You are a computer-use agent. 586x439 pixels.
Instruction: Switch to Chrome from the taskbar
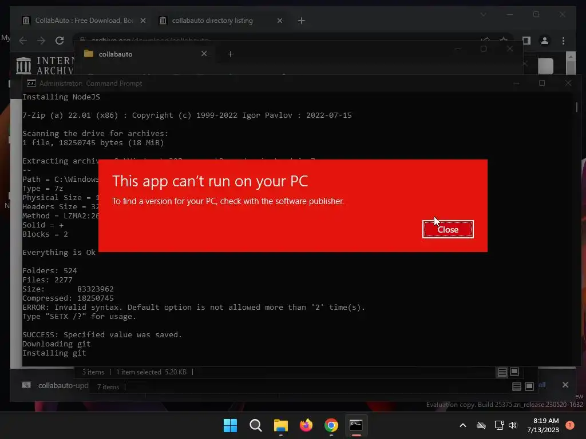point(331,425)
